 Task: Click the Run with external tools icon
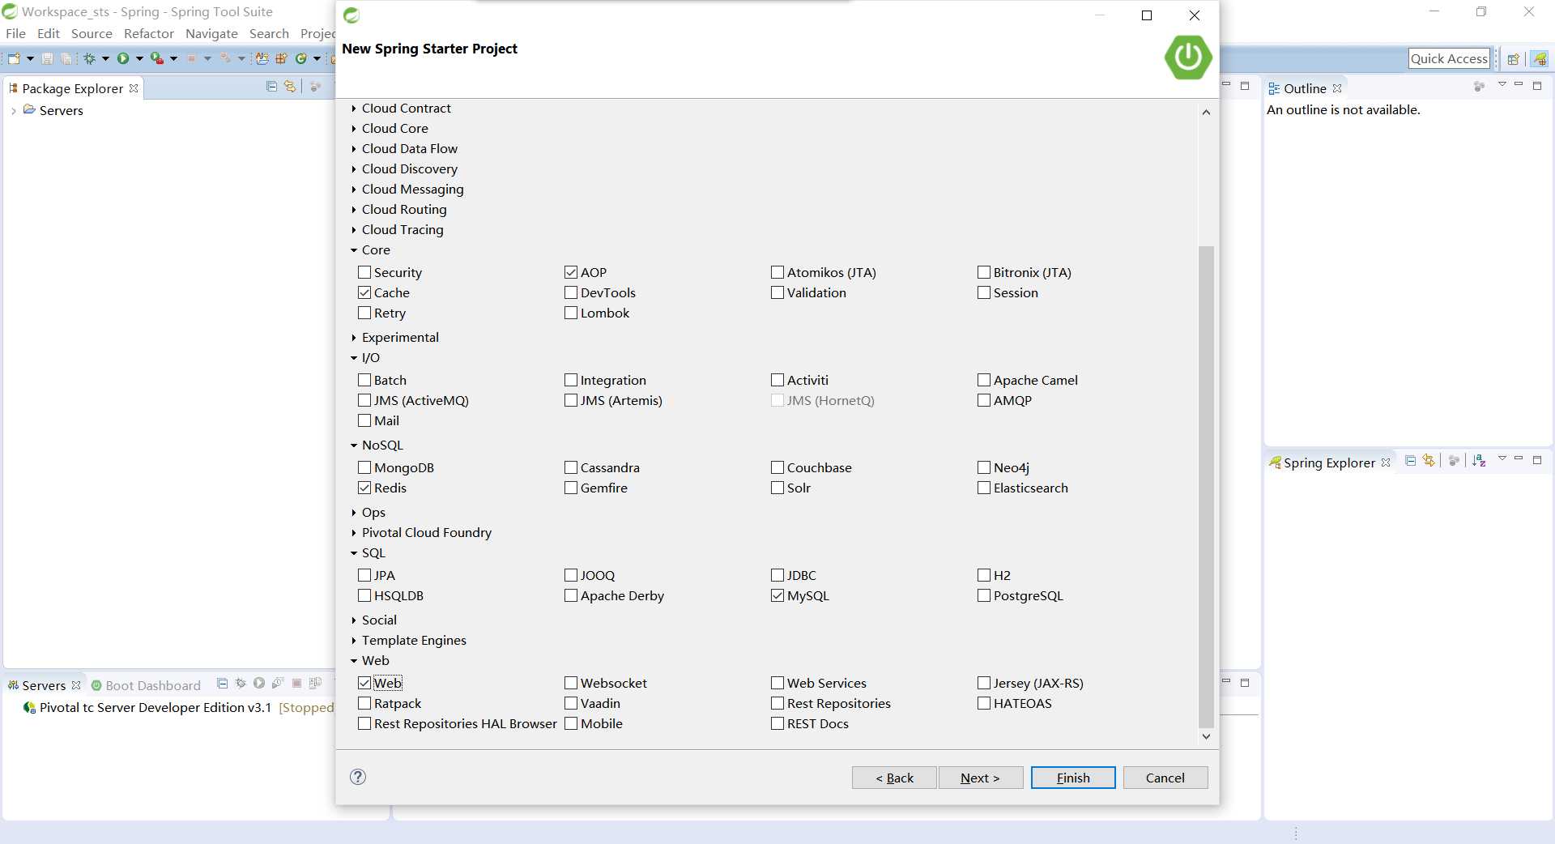coord(157,58)
